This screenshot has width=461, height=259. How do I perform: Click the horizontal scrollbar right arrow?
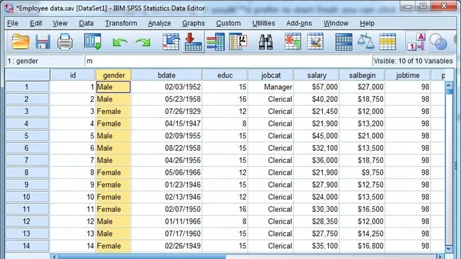pos(440,257)
